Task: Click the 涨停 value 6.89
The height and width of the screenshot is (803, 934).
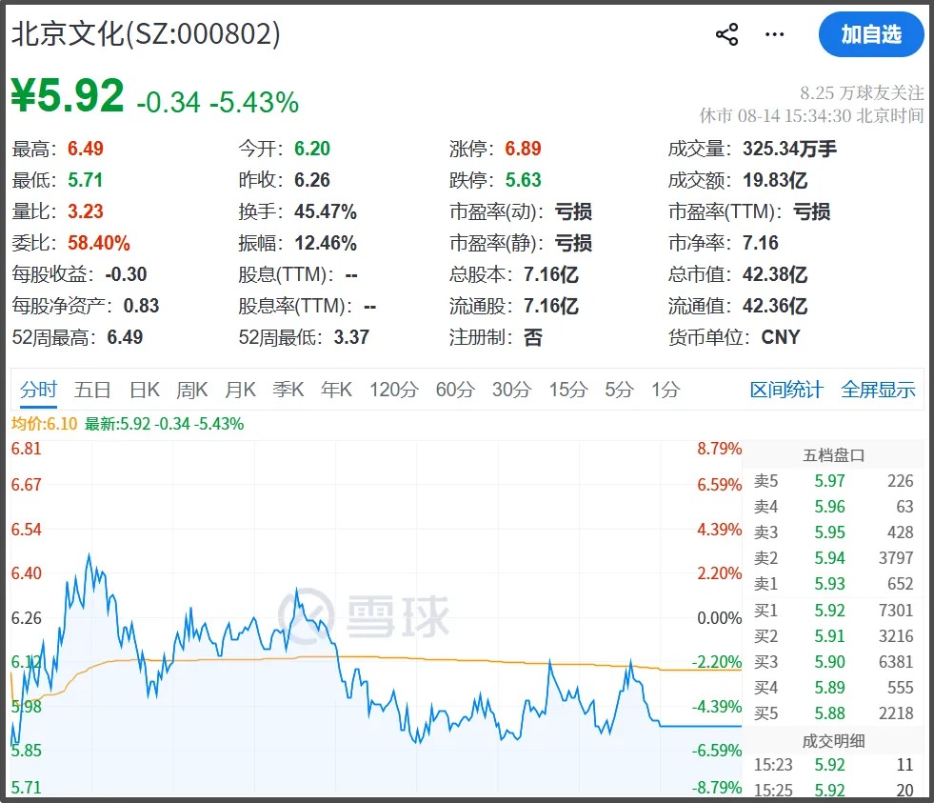Action: click(523, 149)
